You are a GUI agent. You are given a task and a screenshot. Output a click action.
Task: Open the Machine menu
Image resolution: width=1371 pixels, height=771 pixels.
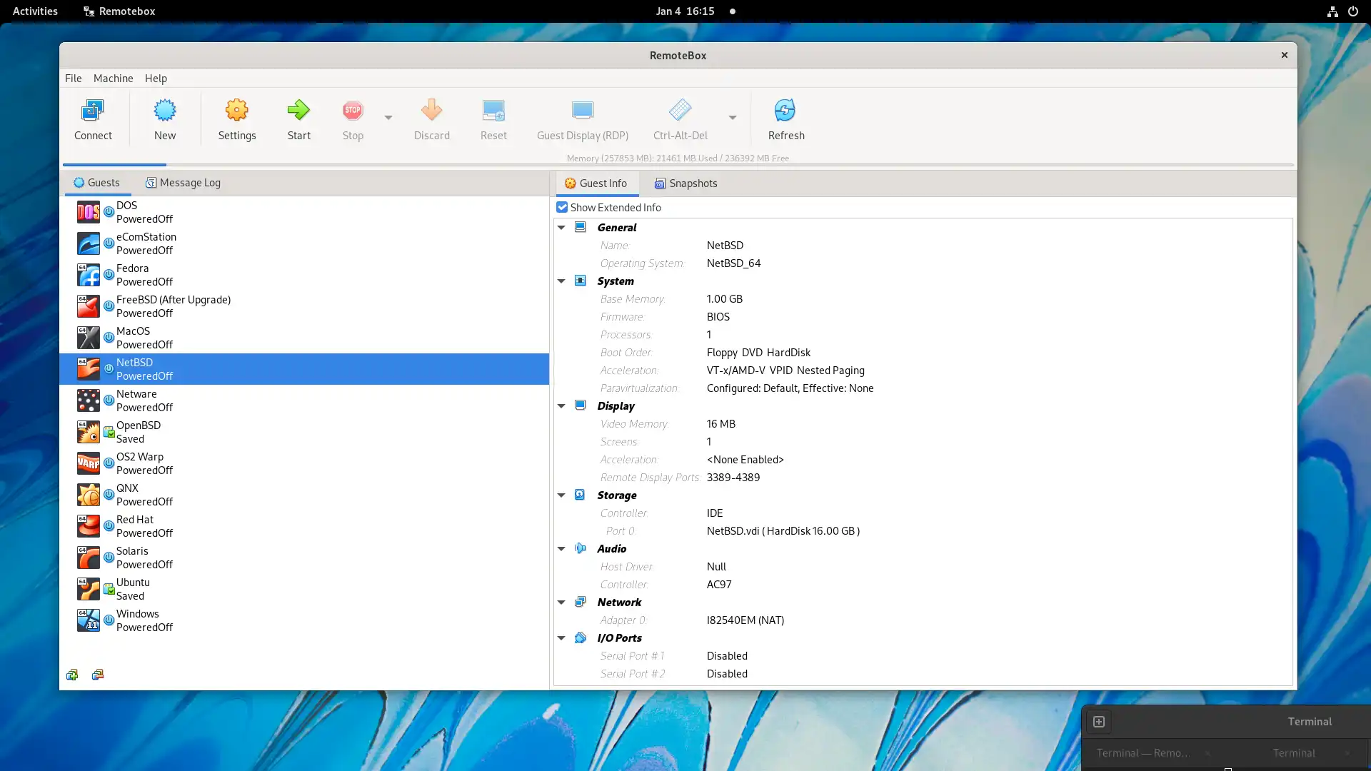pyautogui.click(x=113, y=77)
